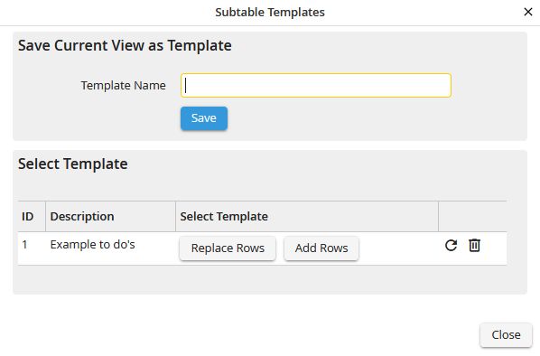
Task: Click the Save Current View as Template heading
Action: 125,45
